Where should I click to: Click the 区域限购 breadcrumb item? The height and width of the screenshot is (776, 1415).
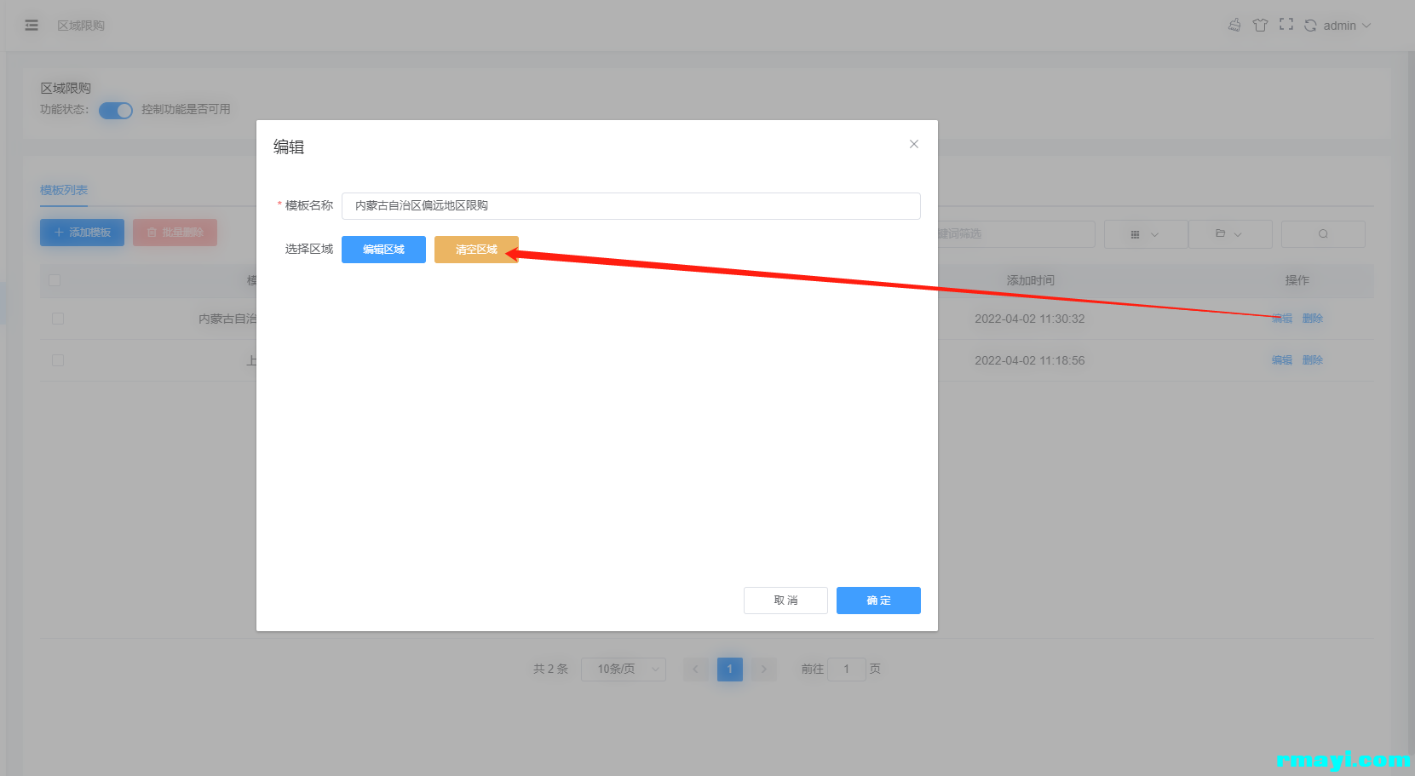(x=81, y=26)
